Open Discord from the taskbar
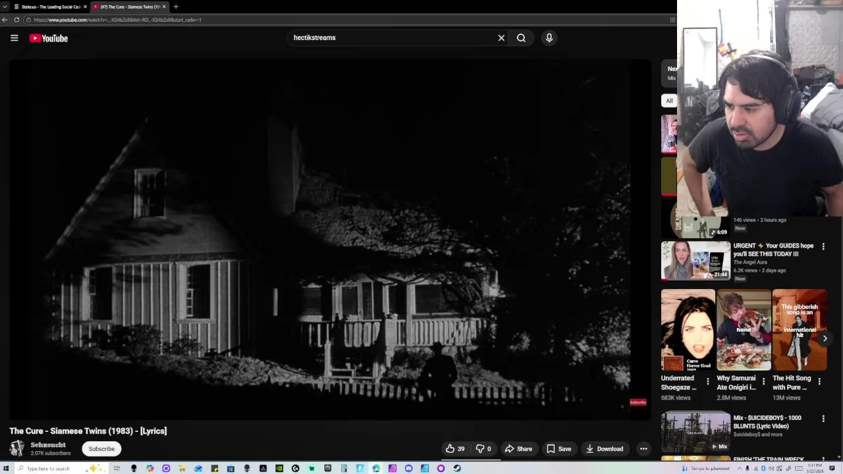Viewport: 843px width, 474px height. [408, 468]
